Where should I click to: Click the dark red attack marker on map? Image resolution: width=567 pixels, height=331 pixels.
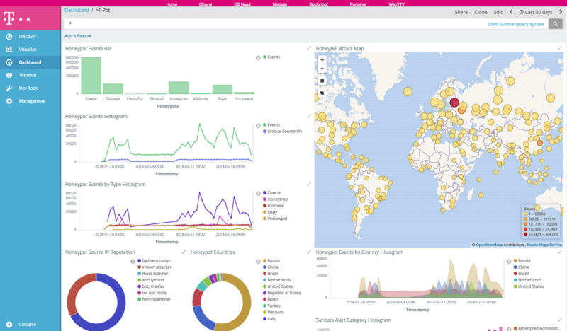[x=454, y=103]
